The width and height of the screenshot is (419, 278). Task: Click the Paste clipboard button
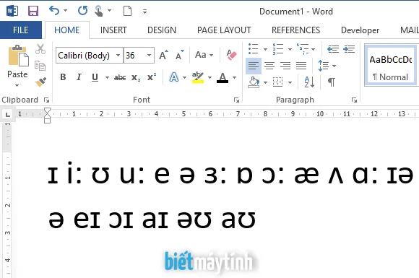(x=18, y=56)
